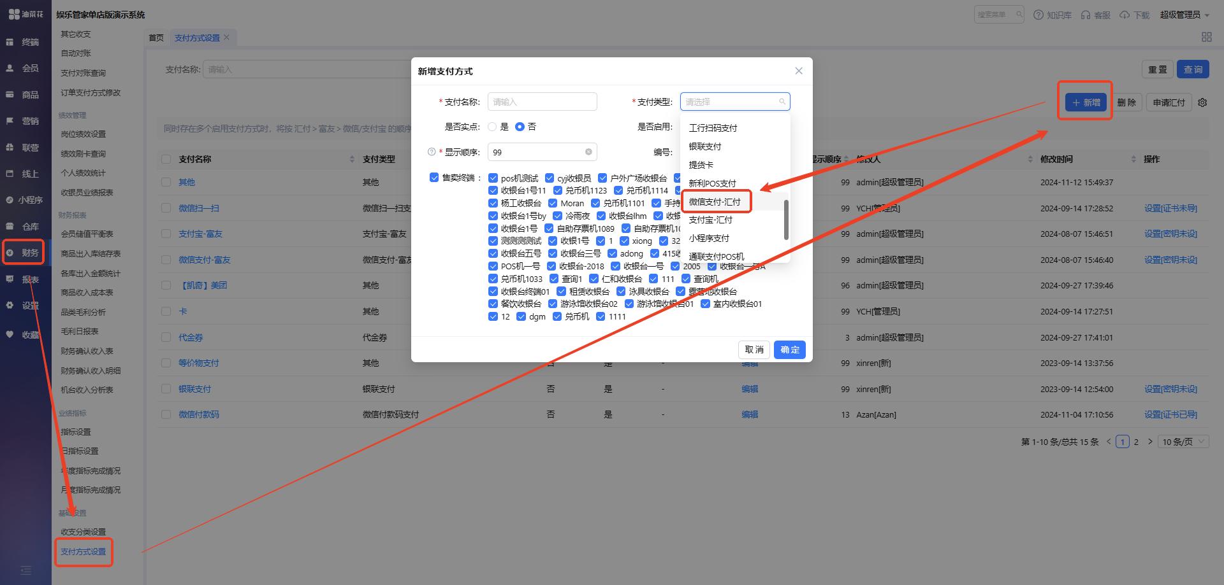Open the 财务 sidebar icon
1224x585 pixels.
click(x=10, y=253)
